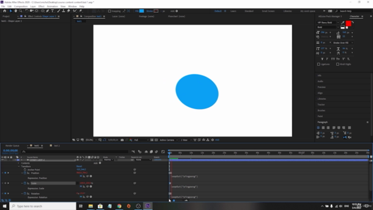Screen dimensions: 373x210
Task: Toggle the Ligatures checkbox
Action: tap(319, 64)
